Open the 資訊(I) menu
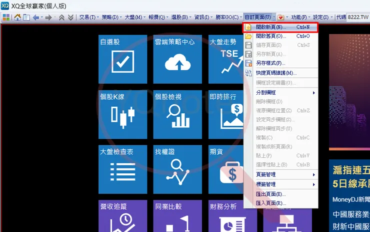This screenshot has height=232, width=370. click(x=203, y=18)
